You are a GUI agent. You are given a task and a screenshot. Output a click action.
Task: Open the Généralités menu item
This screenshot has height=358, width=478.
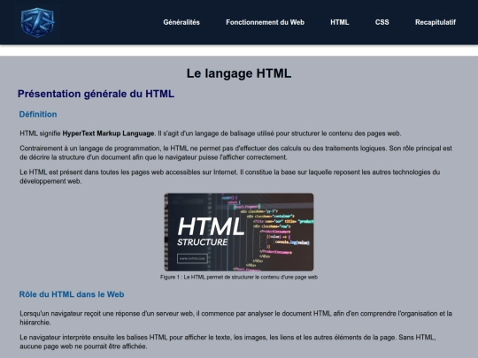click(x=181, y=22)
